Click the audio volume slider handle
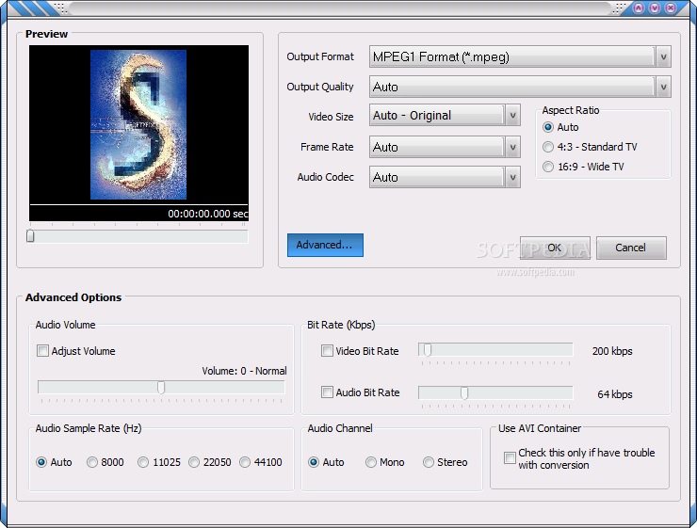This screenshot has height=528, width=697. [161, 387]
